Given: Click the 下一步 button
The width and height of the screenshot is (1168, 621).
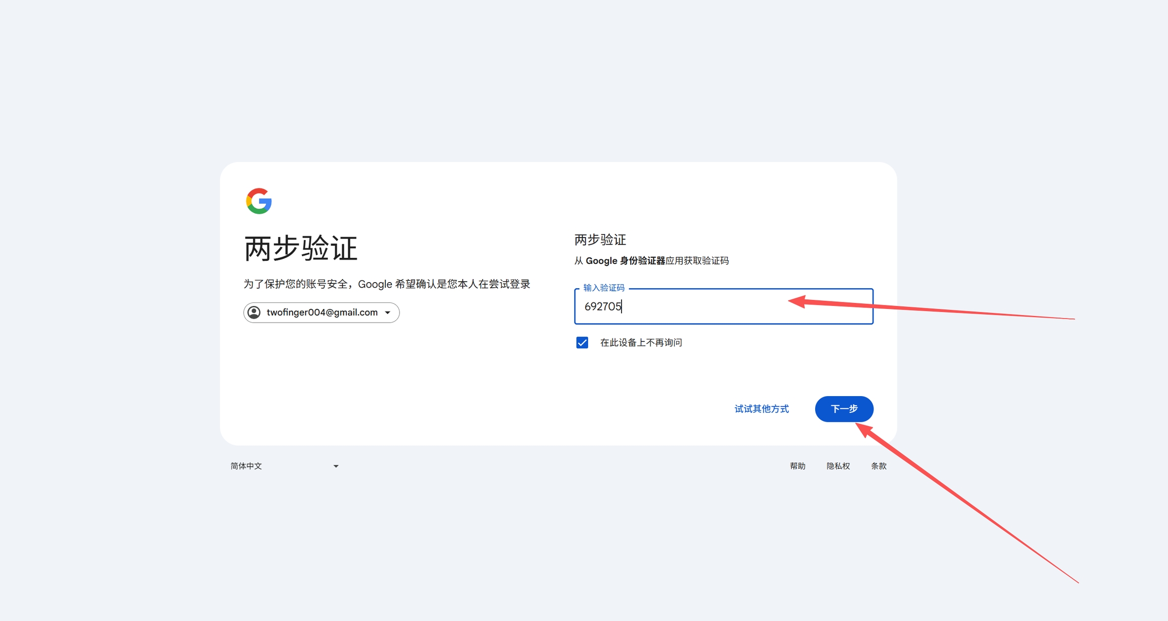Looking at the screenshot, I should pos(844,409).
